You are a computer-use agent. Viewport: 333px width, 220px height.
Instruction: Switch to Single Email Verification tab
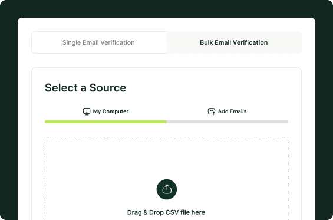coord(99,42)
